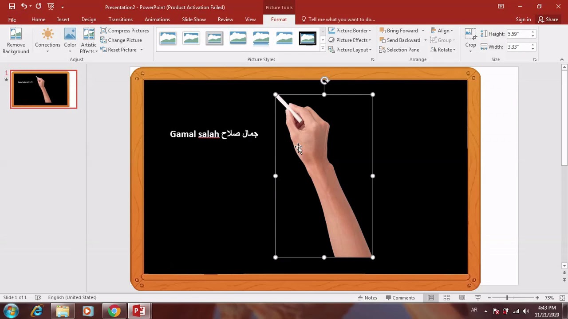
Task: Click the Undo icon
Action: tap(24, 7)
